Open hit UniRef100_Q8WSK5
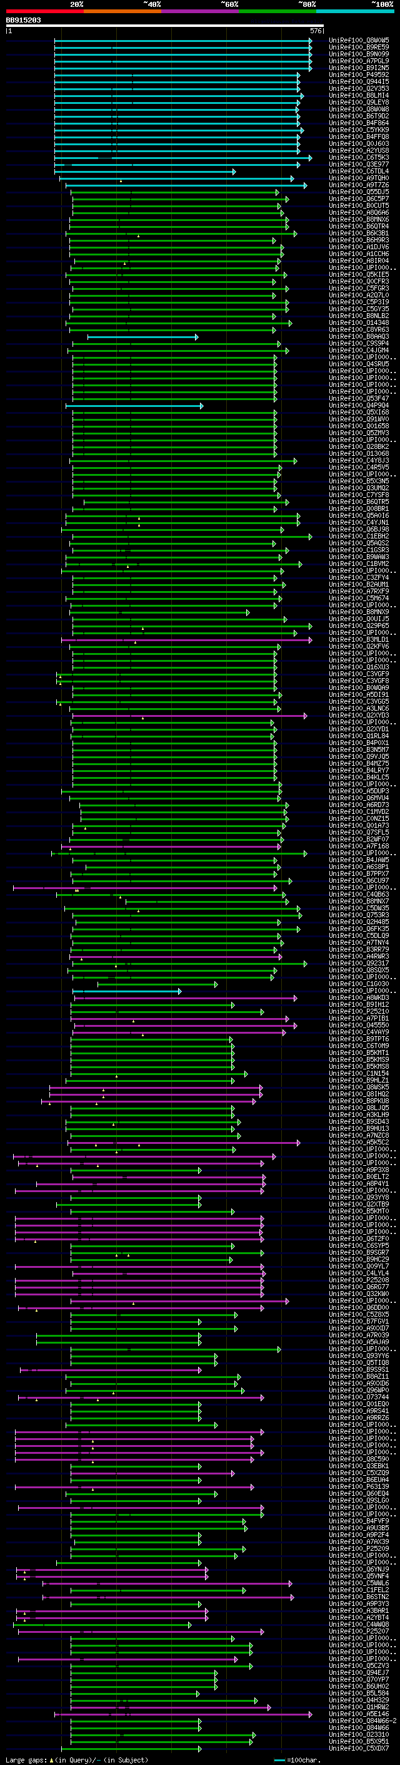Viewport: 400px width, 1765px height. click(x=359, y=1088)
